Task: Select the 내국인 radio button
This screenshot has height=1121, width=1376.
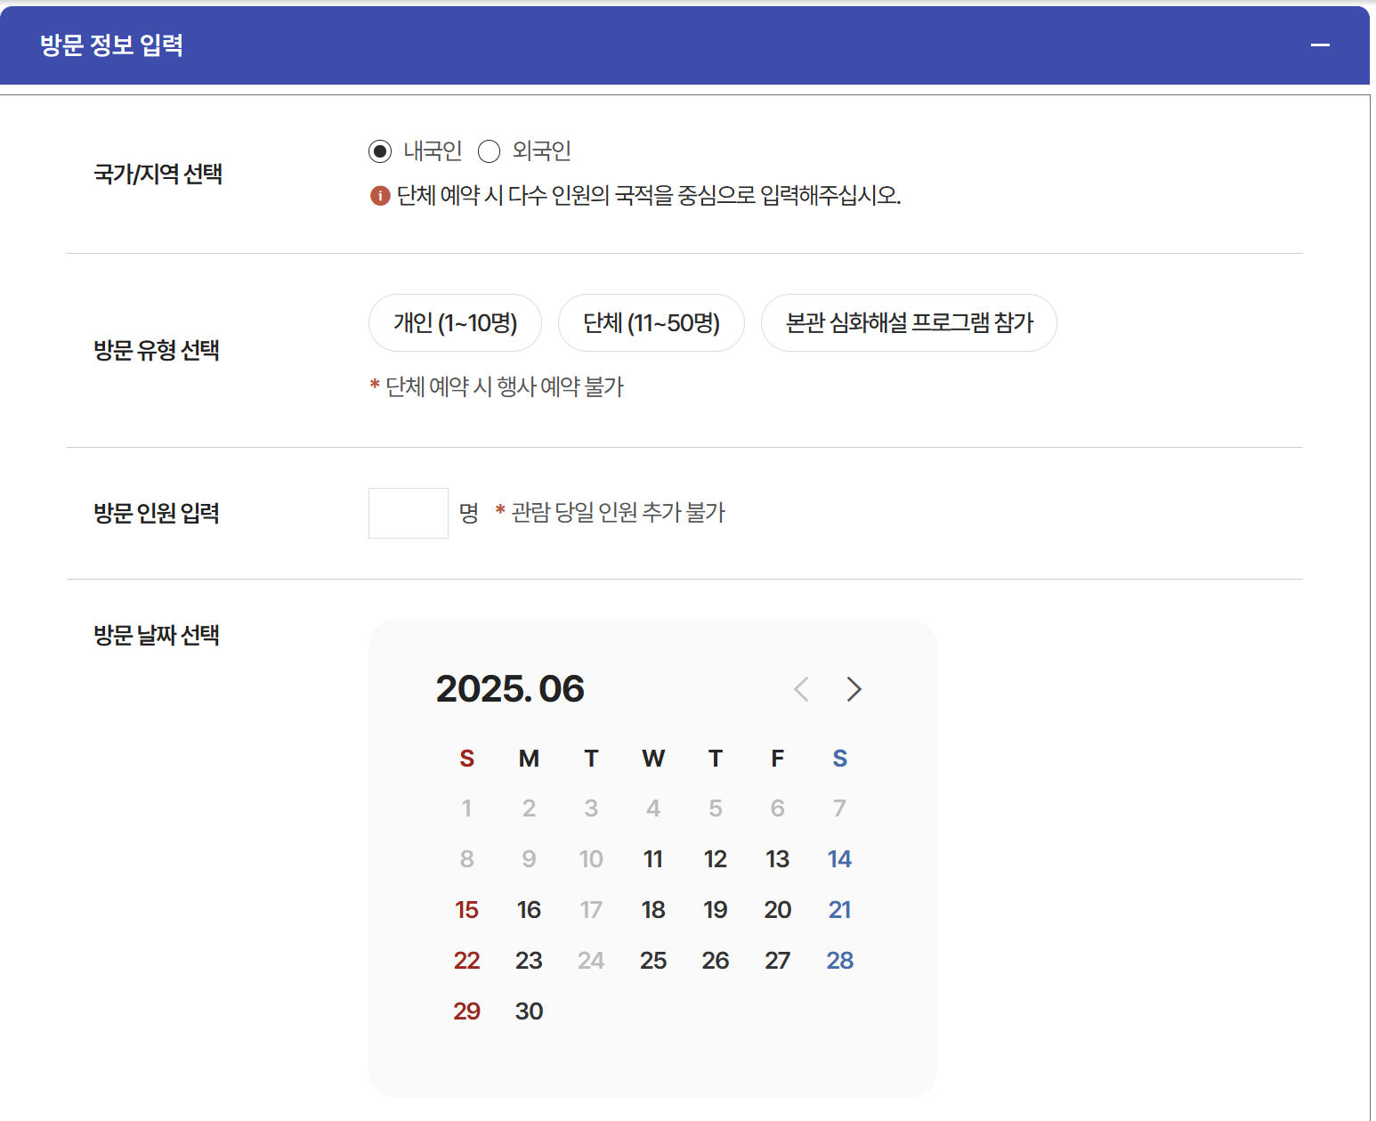Action: (379, 151)
